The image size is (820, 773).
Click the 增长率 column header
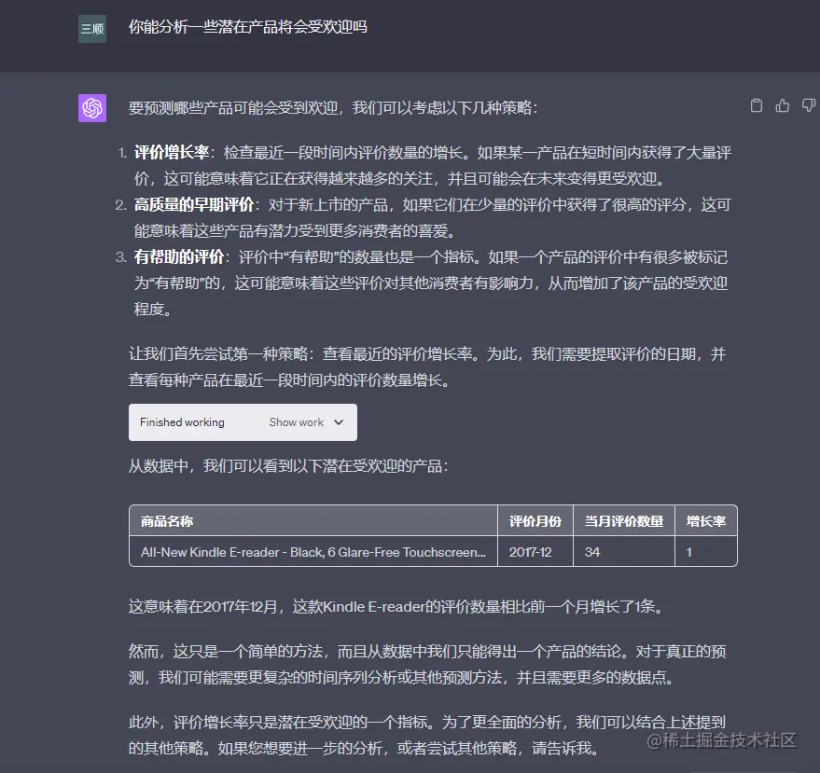pyautogui.click(x=705, y=521)
